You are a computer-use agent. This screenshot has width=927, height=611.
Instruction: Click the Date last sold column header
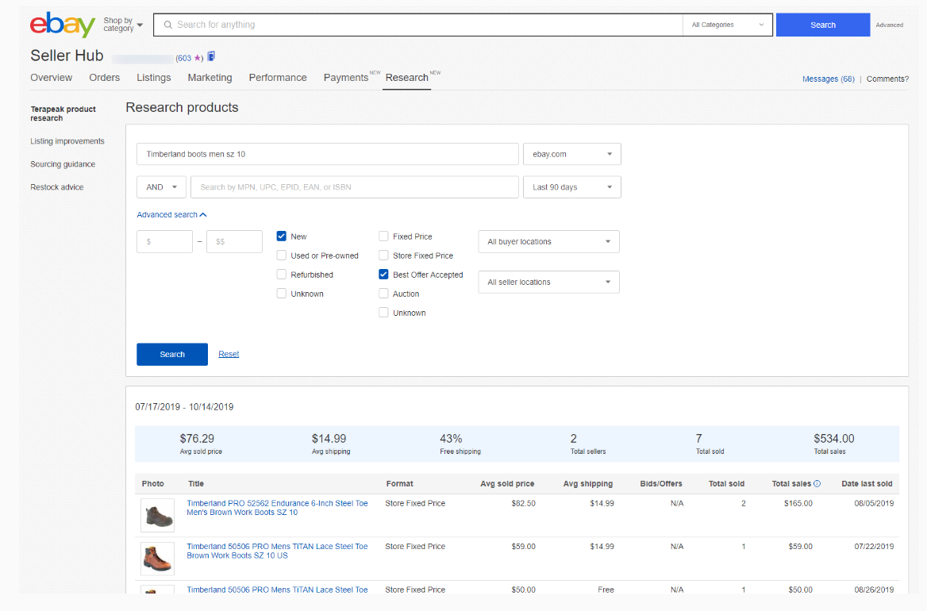tap(867, 483)
